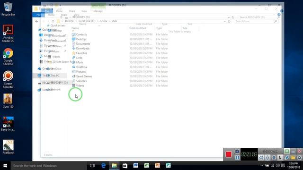
Task: Toggle system speaker audio in the recorder
Action: coord(261,158)
